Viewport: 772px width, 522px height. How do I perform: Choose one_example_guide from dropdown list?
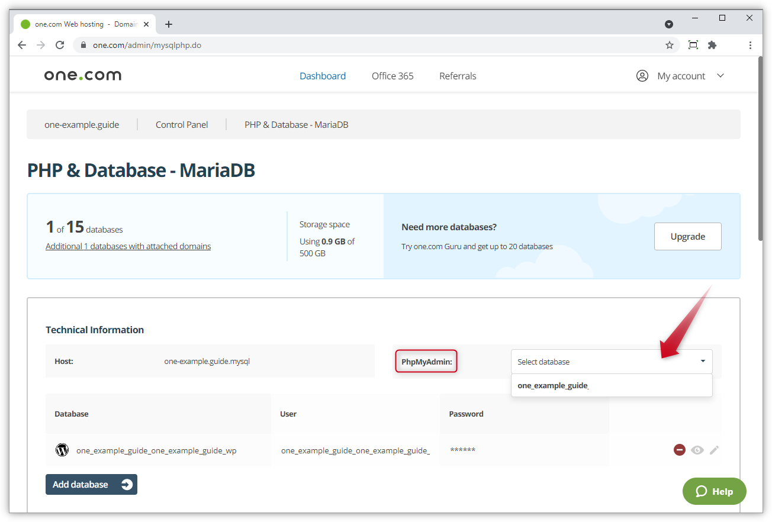click(x=553, y=385)
